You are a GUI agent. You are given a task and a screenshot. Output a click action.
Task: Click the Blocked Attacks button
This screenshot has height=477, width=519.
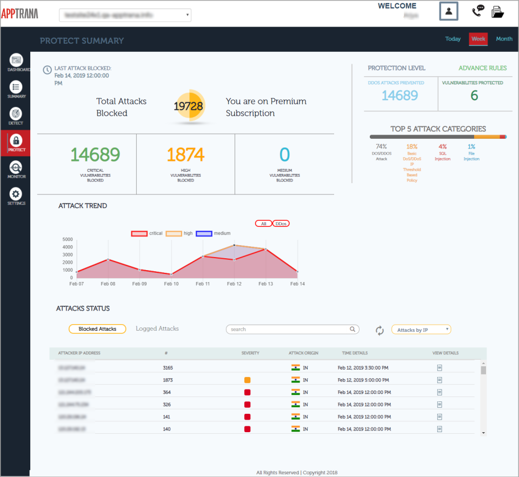(x=97, y=328)
